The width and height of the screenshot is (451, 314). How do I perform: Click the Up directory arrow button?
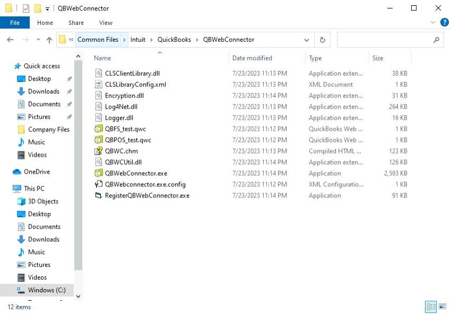pos(49,40)
